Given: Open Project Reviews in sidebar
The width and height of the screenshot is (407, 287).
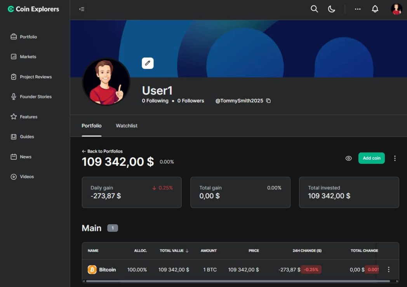Looking at the screenshot, I should (x=35, y=77).
